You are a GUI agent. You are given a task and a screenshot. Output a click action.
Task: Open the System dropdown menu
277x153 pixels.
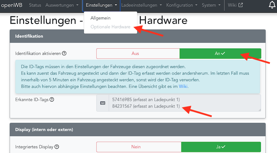click(211, 5)
